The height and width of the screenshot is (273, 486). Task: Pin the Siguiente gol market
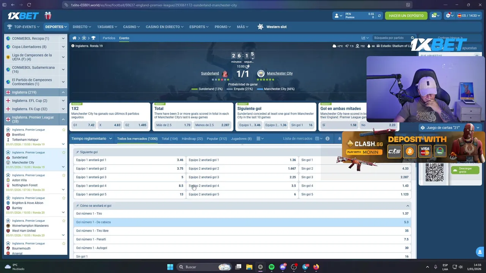pyautogui.click(x=77, y=152)
